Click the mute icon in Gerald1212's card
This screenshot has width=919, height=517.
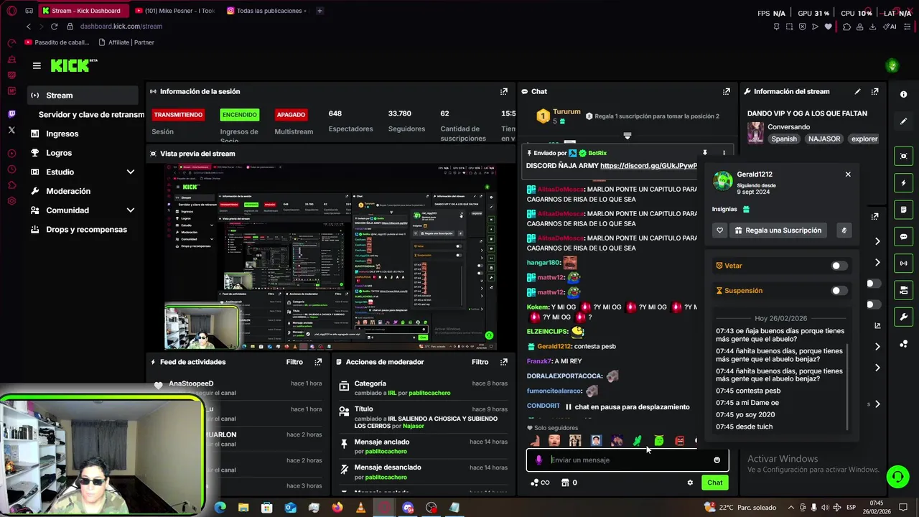844,230
